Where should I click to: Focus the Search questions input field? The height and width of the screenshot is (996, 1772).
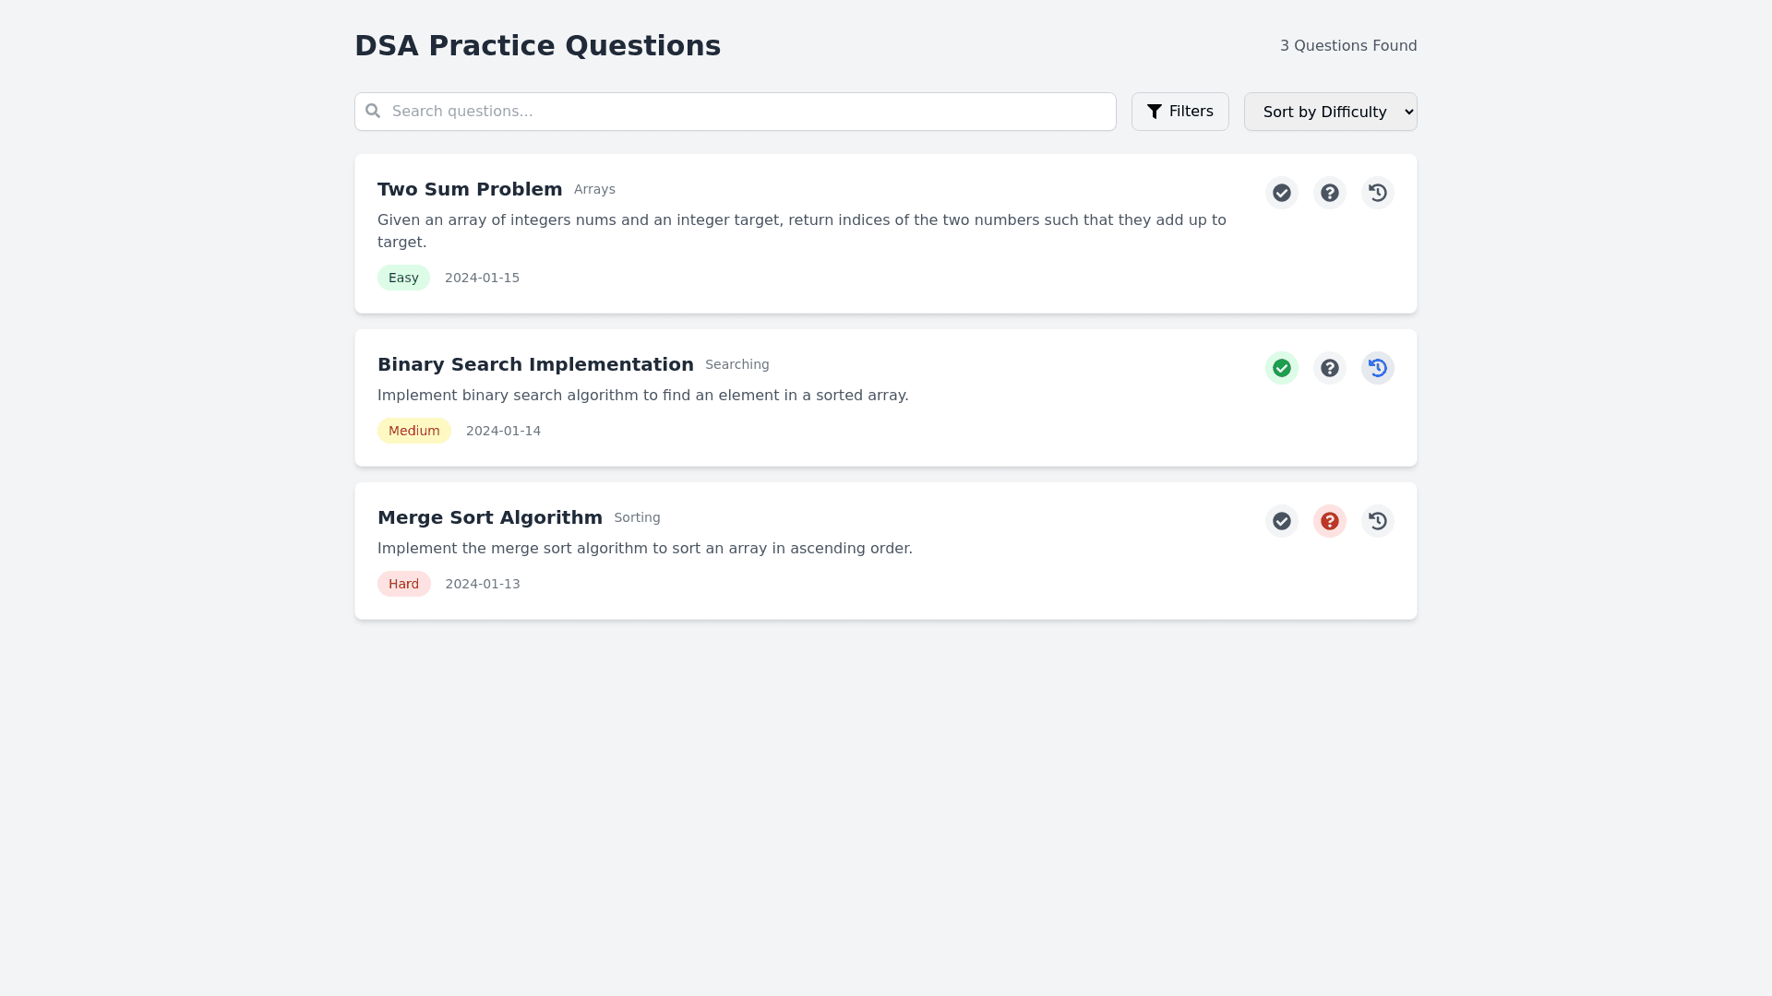coord(748,112)
